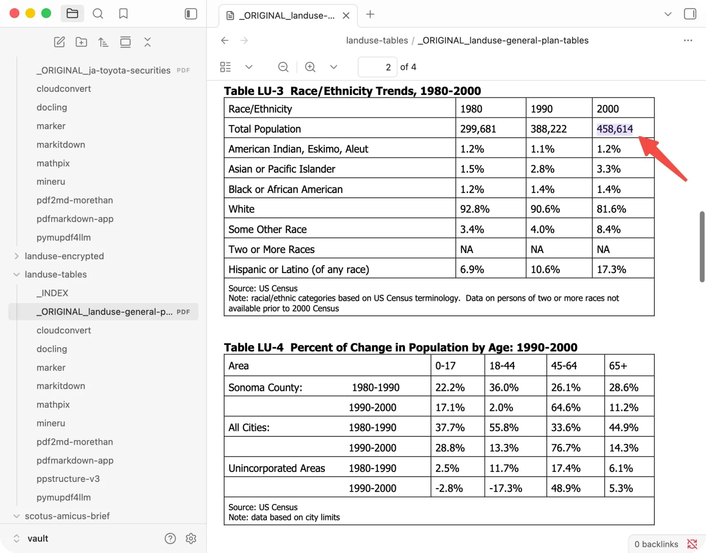Toggle left sidebar collapse icon

pyautogui.click(x=191, y=14)
